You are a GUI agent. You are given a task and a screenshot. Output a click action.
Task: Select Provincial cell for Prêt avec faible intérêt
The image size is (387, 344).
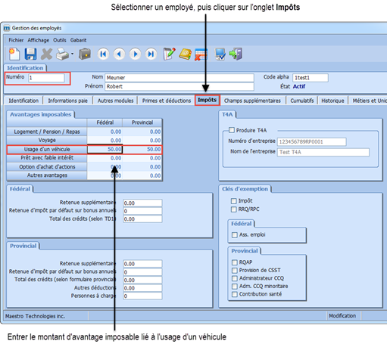click(x=142, y=158)
